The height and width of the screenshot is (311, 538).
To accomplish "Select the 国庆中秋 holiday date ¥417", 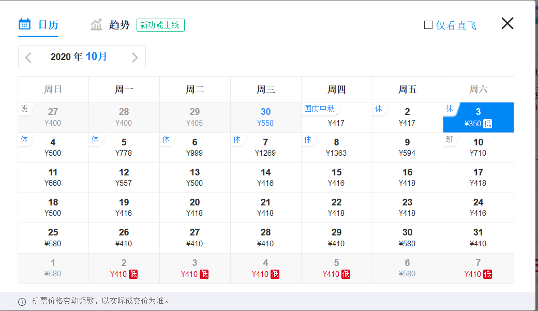I will click(337, 117).
